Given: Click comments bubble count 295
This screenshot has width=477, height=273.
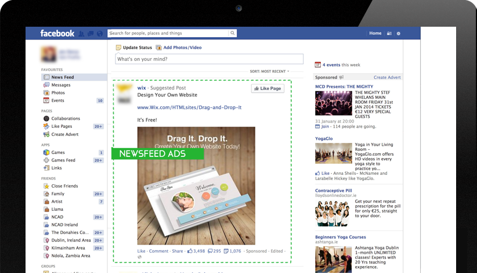Looking at the screenshot, I should 214,251.
